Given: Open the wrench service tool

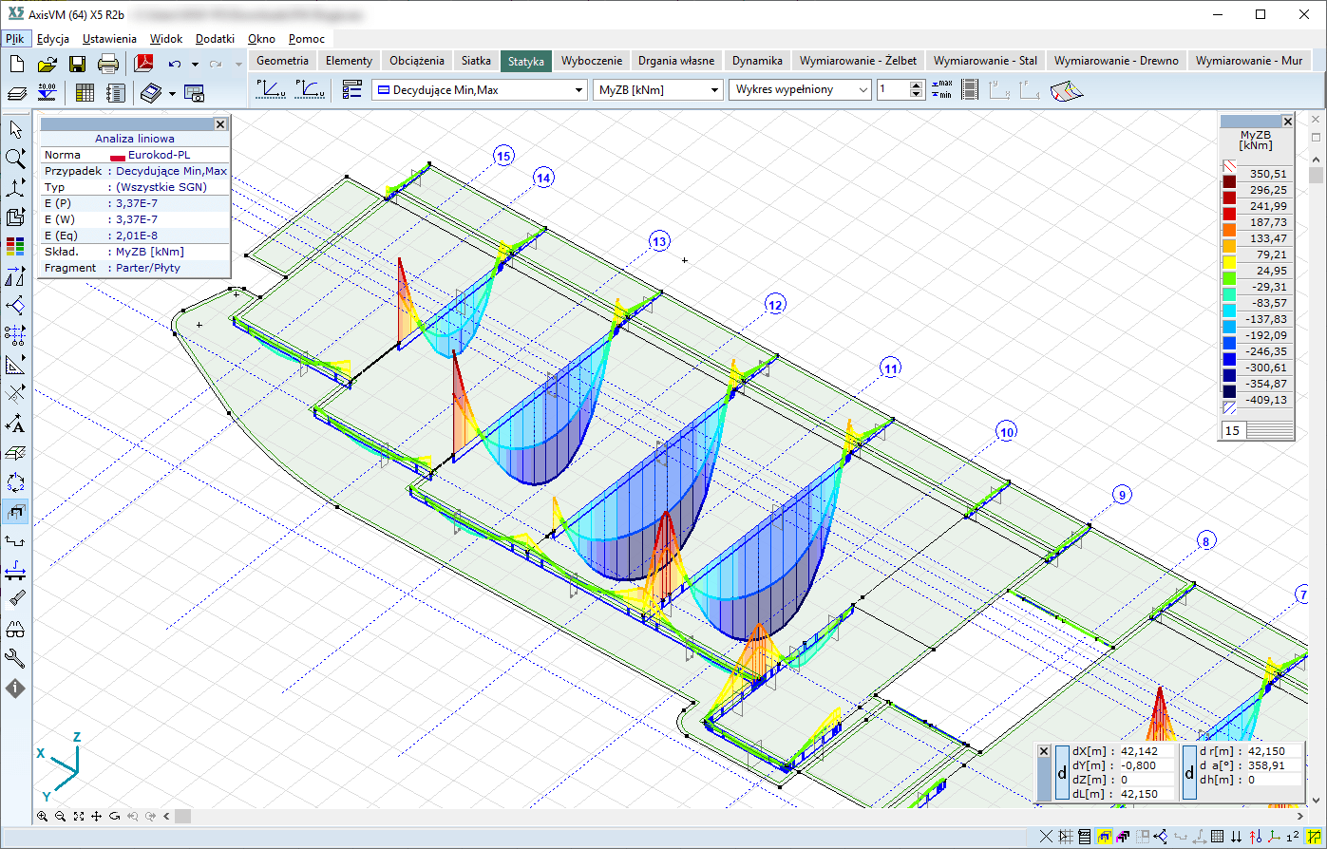Looking at the screenshot, I should coord(15,658).
